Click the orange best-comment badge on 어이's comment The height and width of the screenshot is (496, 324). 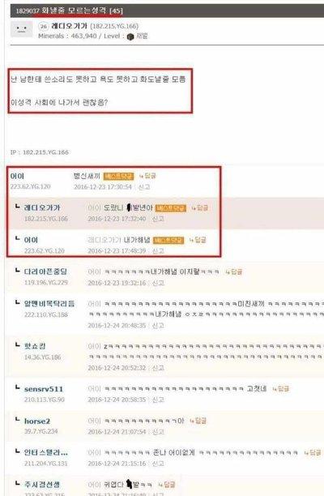pos(118,176)
